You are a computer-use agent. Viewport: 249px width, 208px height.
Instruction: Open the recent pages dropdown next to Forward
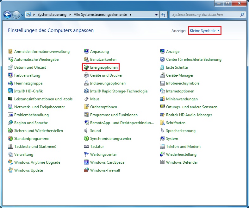coord(22,15)
